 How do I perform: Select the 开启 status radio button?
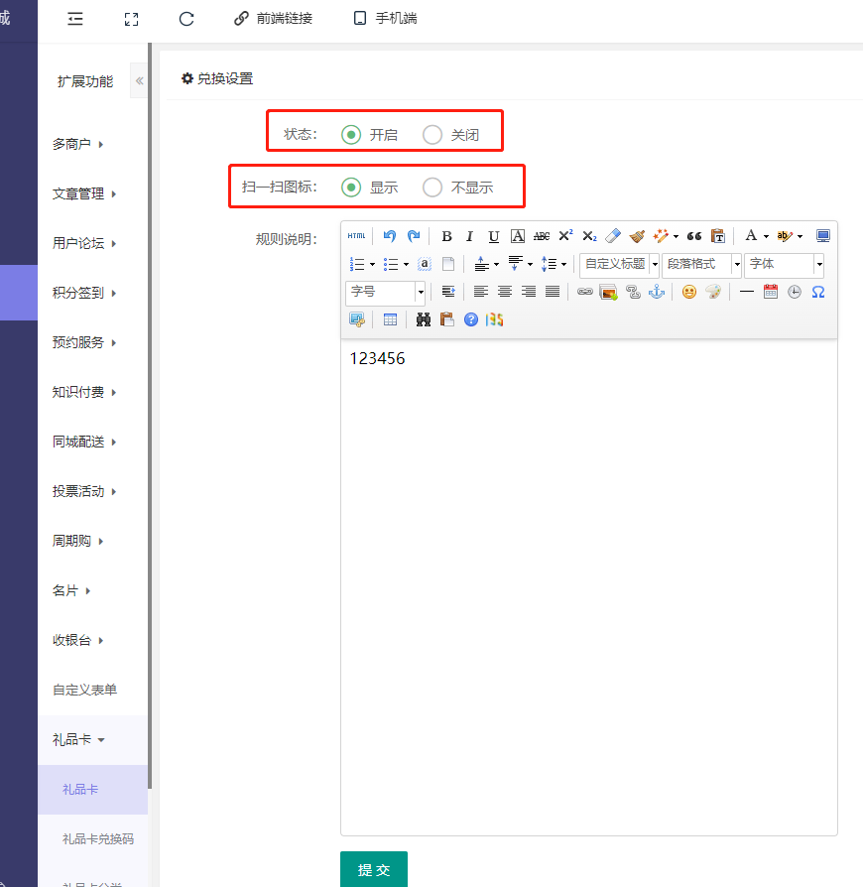351,135
